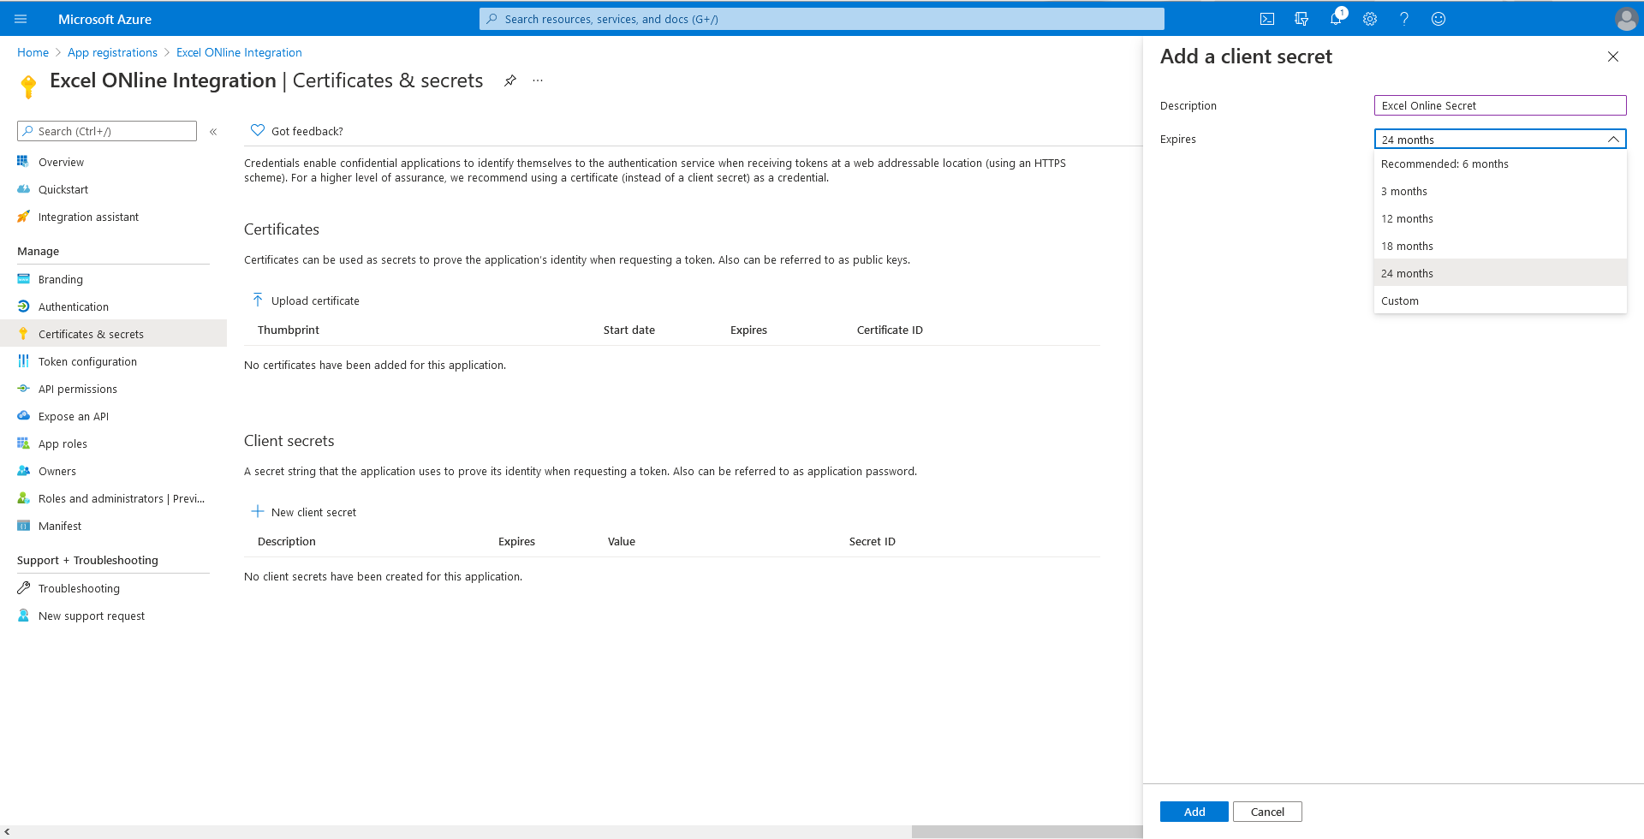Click the user account avatar

tap(1625, 19)
